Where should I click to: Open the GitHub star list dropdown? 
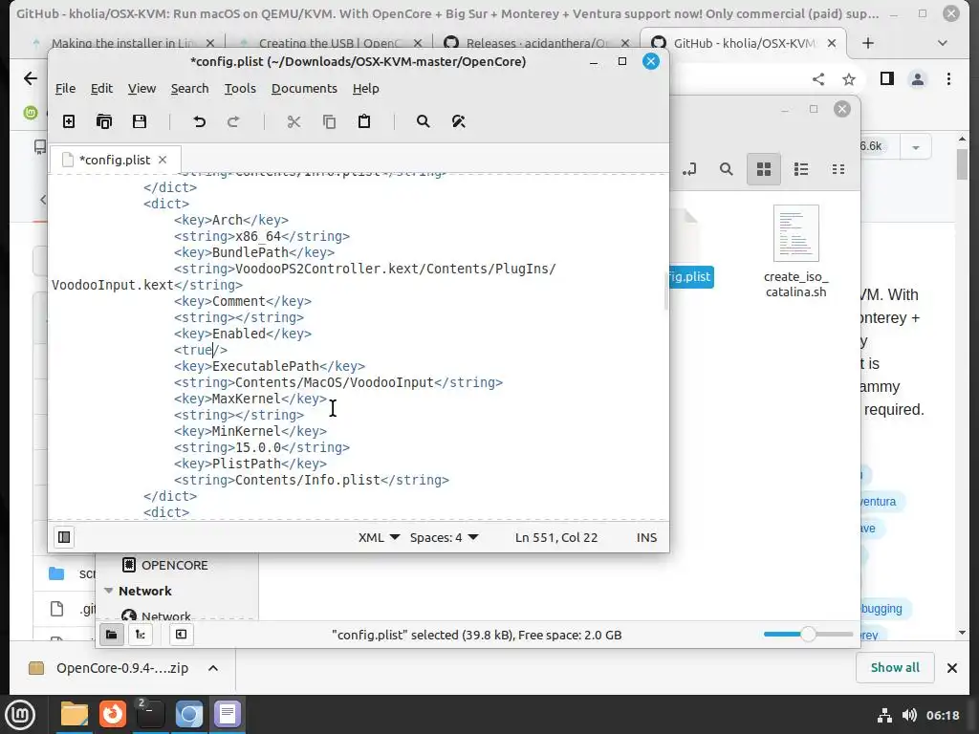pyautogui.click(x=915, y=147)
